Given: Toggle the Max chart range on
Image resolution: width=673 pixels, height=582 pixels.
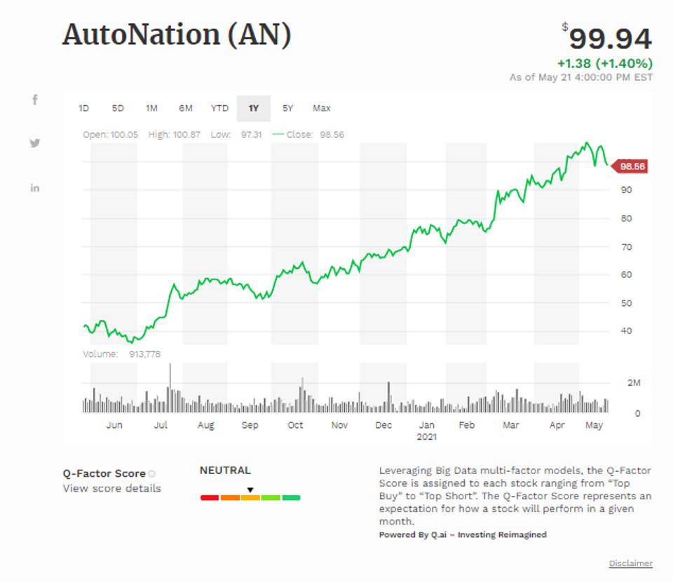Looking at the screenshot, I should click(x=322, y=108).
